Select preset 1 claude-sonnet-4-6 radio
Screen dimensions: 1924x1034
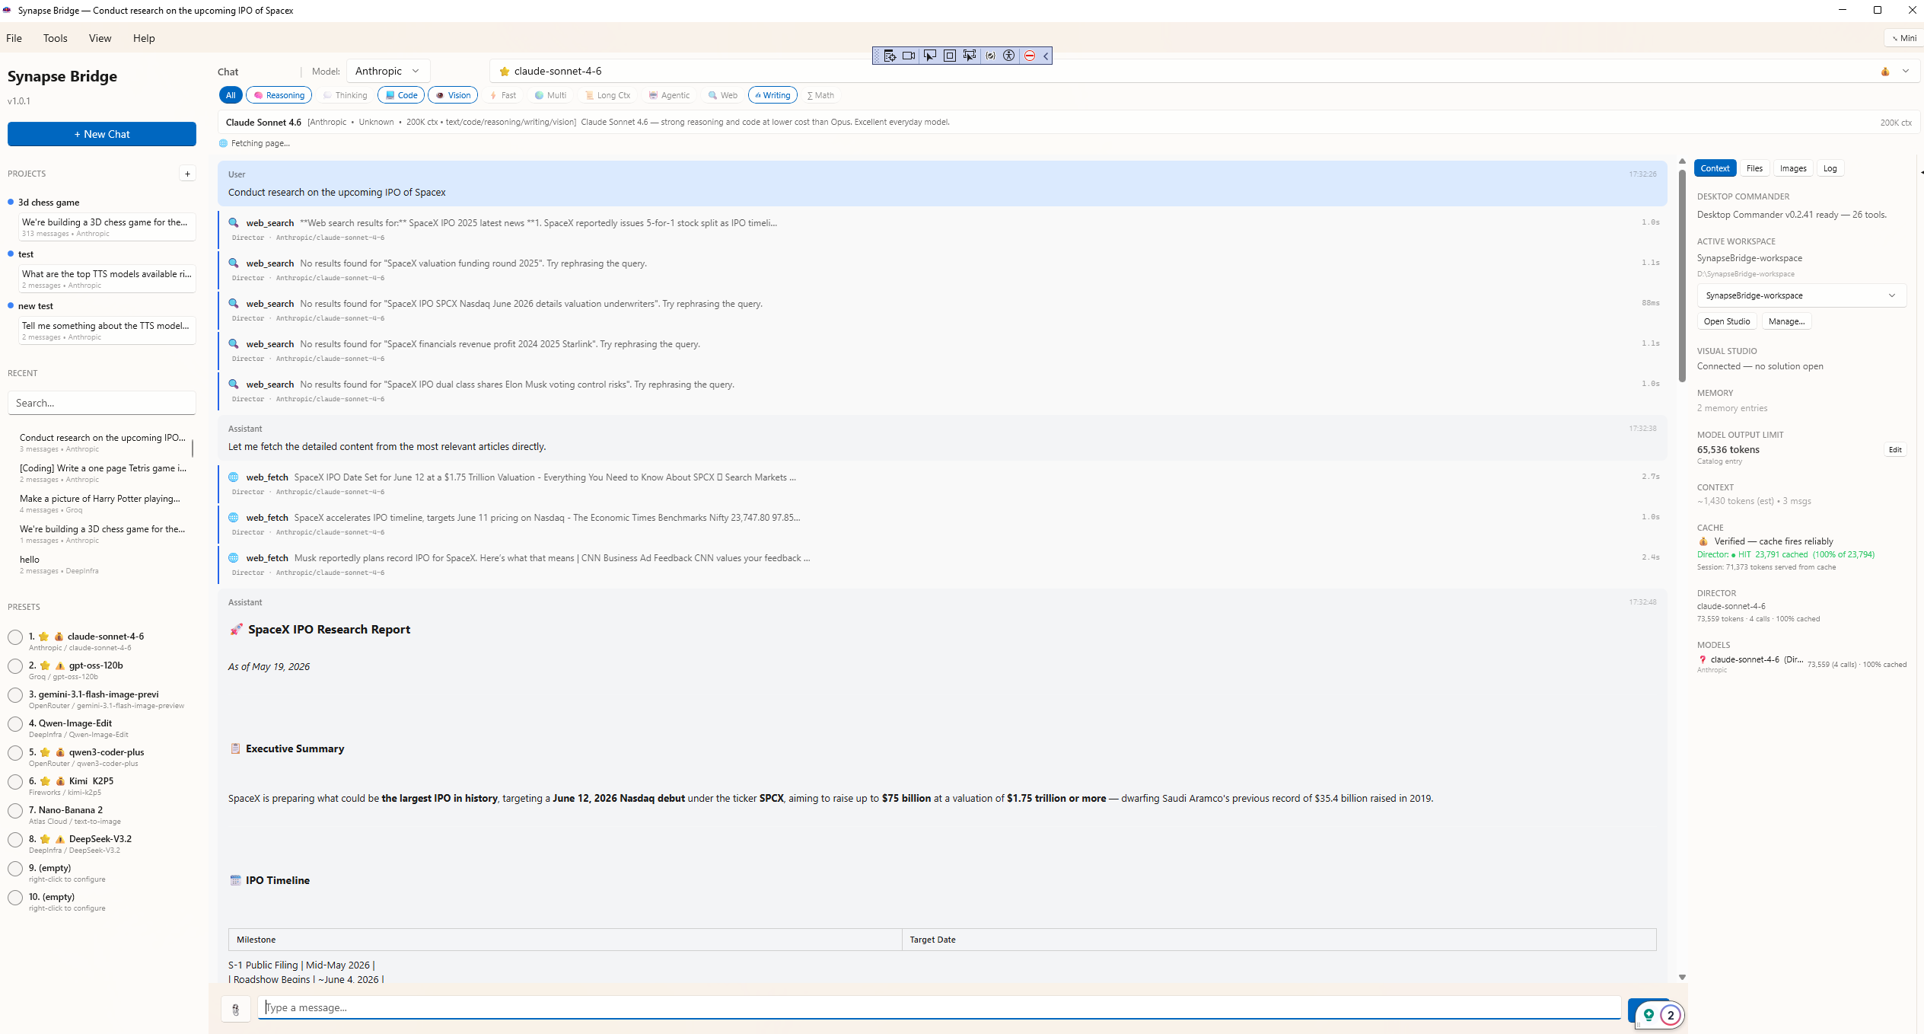click(15, 638)
